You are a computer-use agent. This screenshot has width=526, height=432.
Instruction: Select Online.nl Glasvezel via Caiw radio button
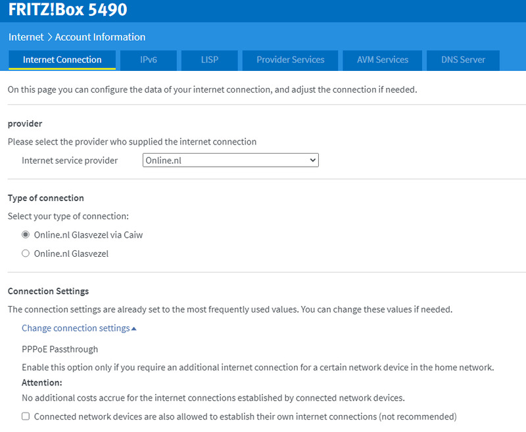click(26, 235)
